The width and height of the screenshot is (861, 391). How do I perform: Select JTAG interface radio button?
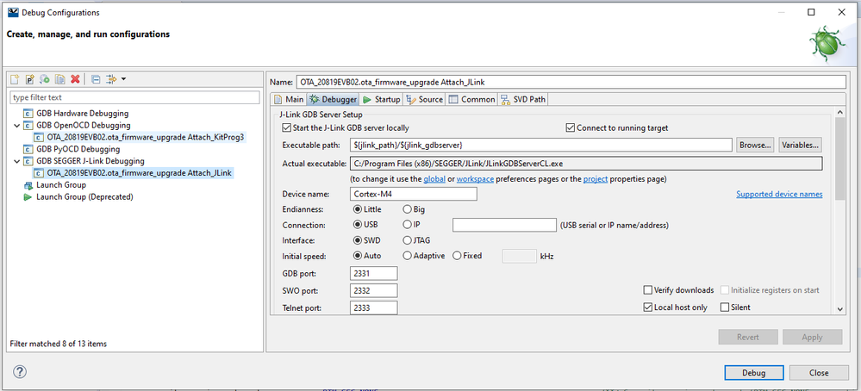[x=407, y=239]
